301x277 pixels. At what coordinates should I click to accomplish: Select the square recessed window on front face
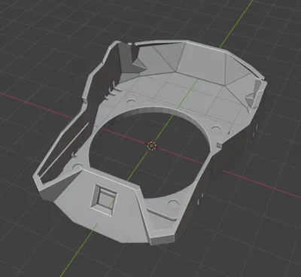click(105, 199)
